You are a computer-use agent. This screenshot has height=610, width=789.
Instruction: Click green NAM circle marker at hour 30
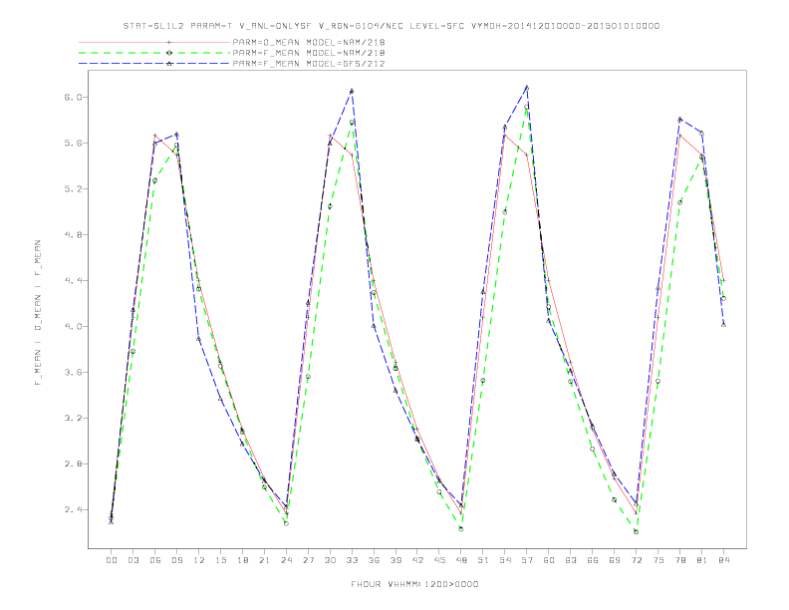click(x=330, y=206)
